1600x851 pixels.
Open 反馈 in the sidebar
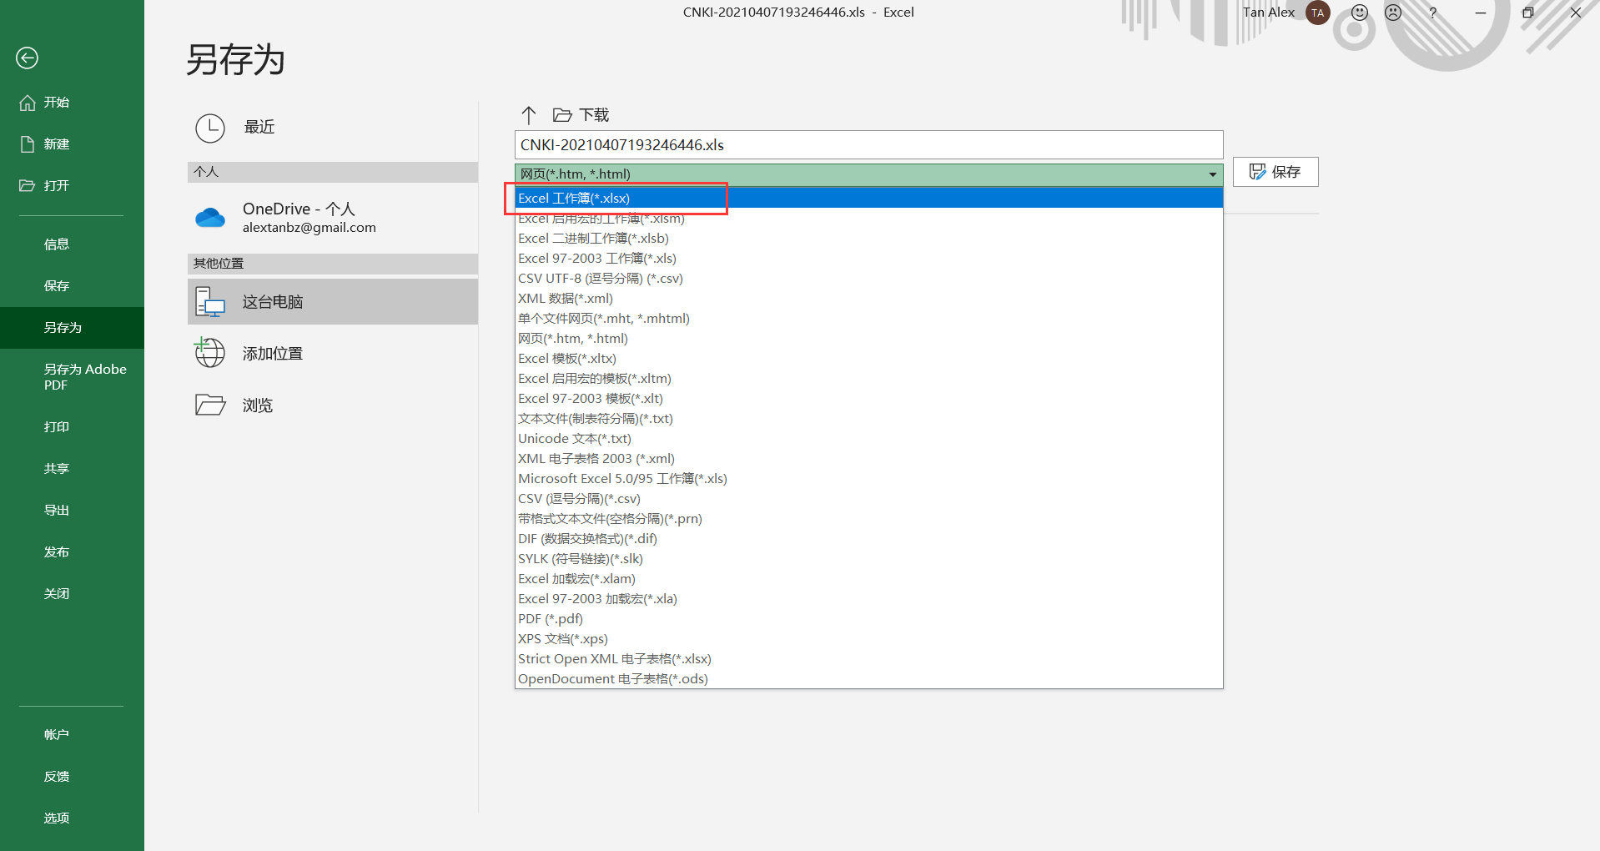point(72,777)
